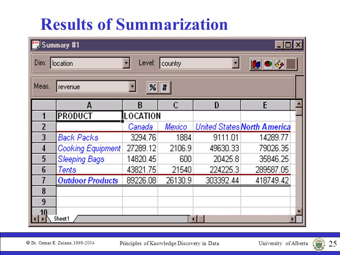Click the vertical scrollbar down arrow
The height and width of the screenshot is (255, 340).
pyautogui.click(x=299, y=211)
